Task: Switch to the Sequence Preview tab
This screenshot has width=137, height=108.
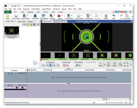Action: 60,22
